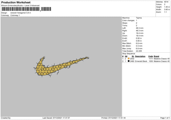
Task: Click the N# column header
Action: pos(126,56)
